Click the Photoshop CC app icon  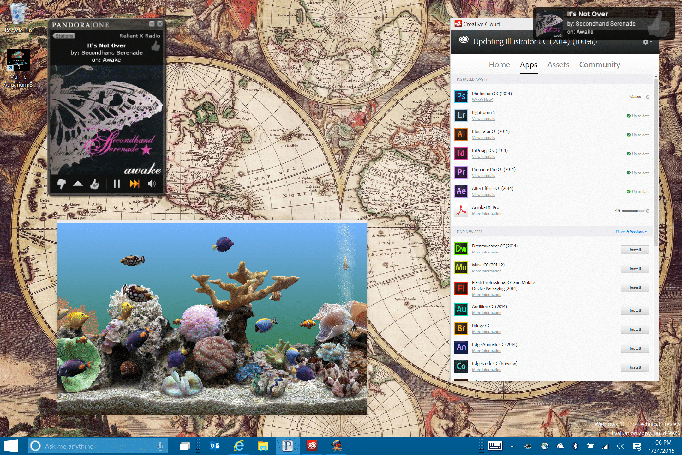[461, 96]
